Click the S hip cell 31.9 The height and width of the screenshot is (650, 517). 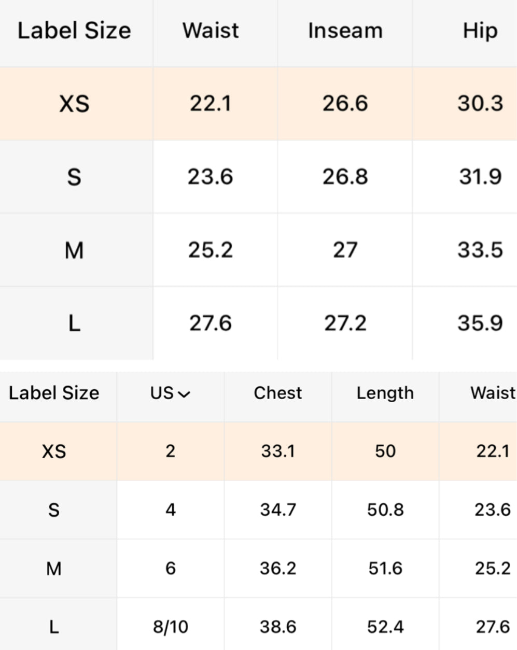tap(480, 177)
